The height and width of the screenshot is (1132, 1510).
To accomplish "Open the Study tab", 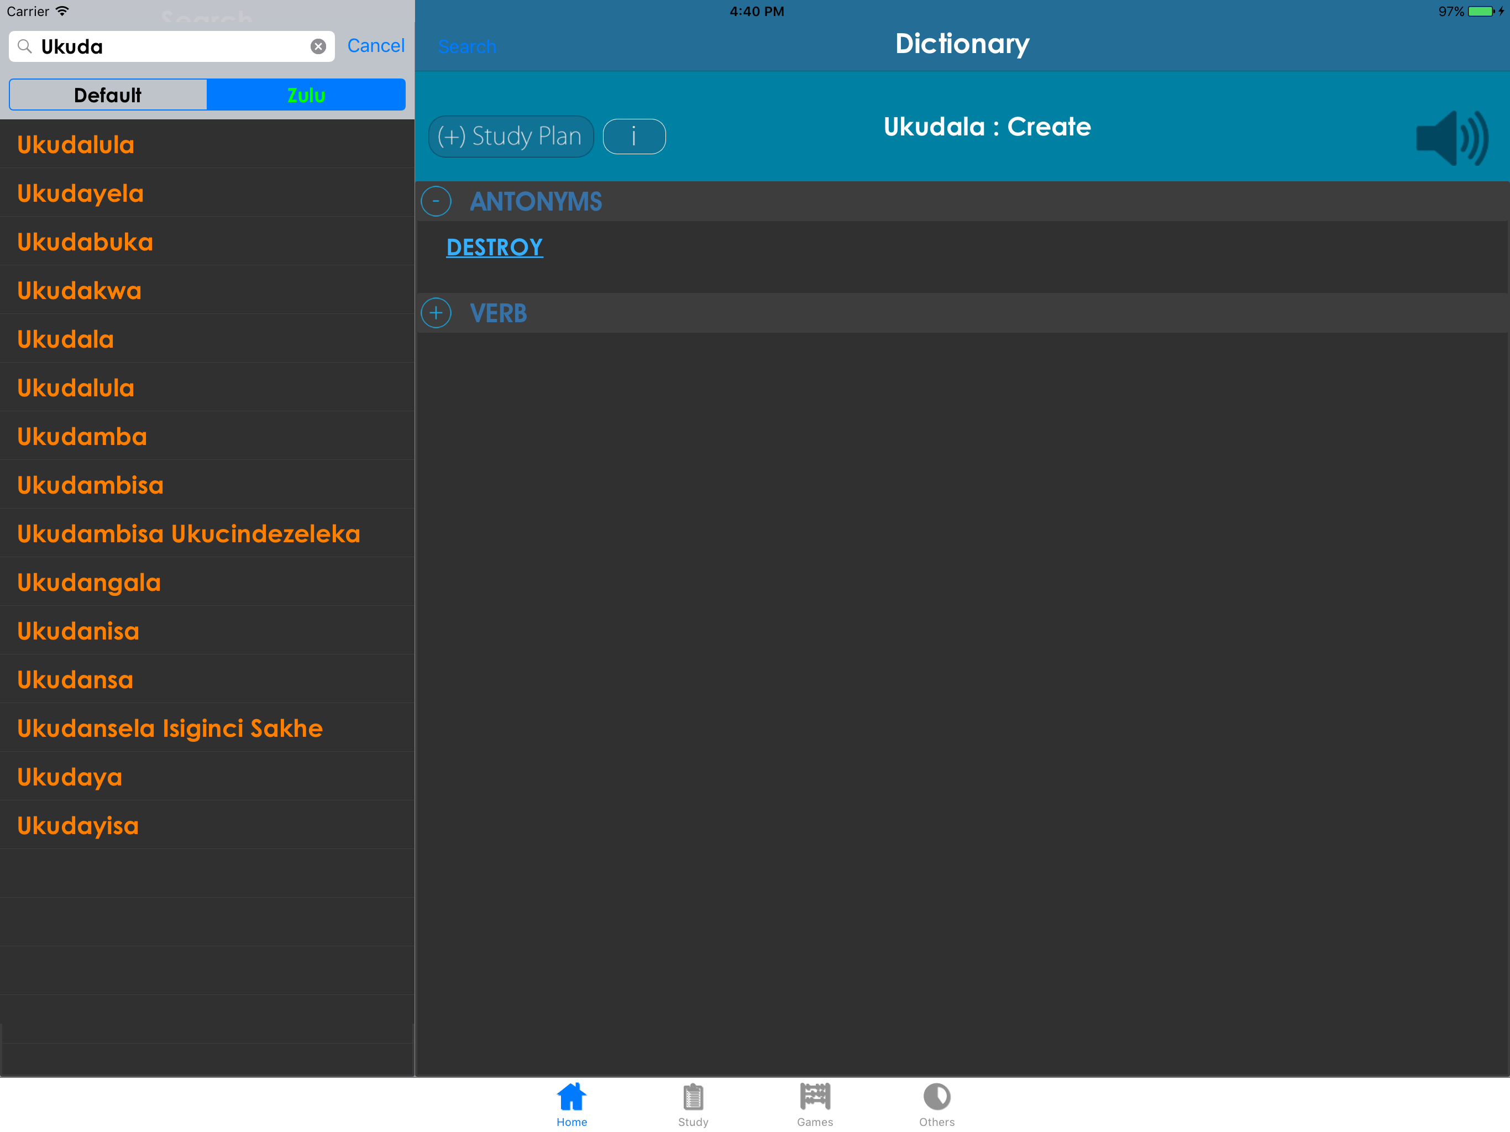I will click(693, 1105).
